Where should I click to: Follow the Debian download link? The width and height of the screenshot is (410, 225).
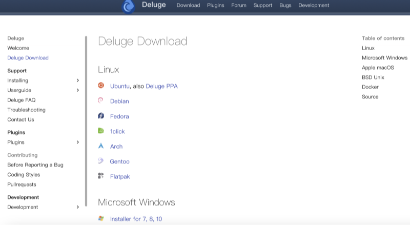[119, 101]
